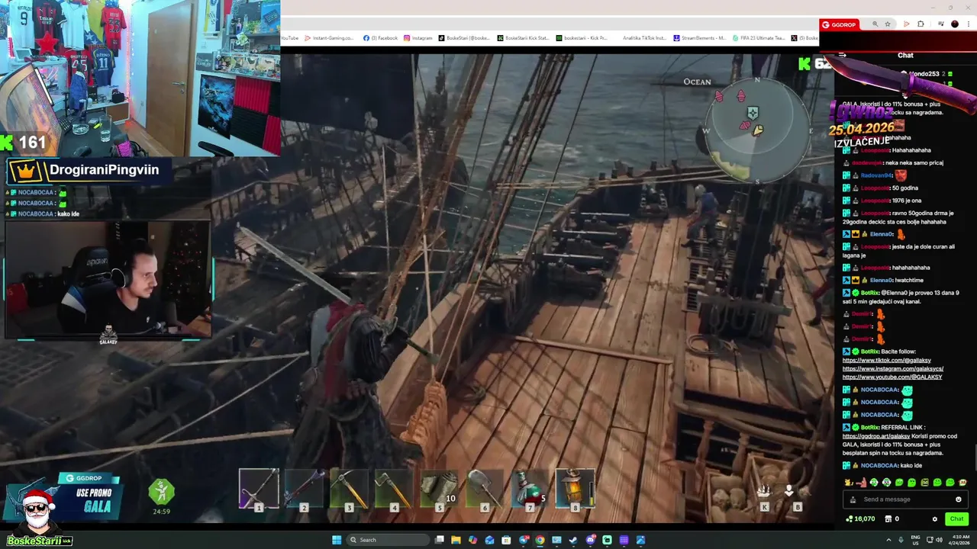977x549 pixels.
Task: Insert the angry square-face emote
Action: click(924, 483)
